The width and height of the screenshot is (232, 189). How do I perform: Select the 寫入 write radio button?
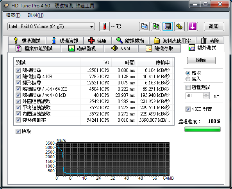[188, 79]
